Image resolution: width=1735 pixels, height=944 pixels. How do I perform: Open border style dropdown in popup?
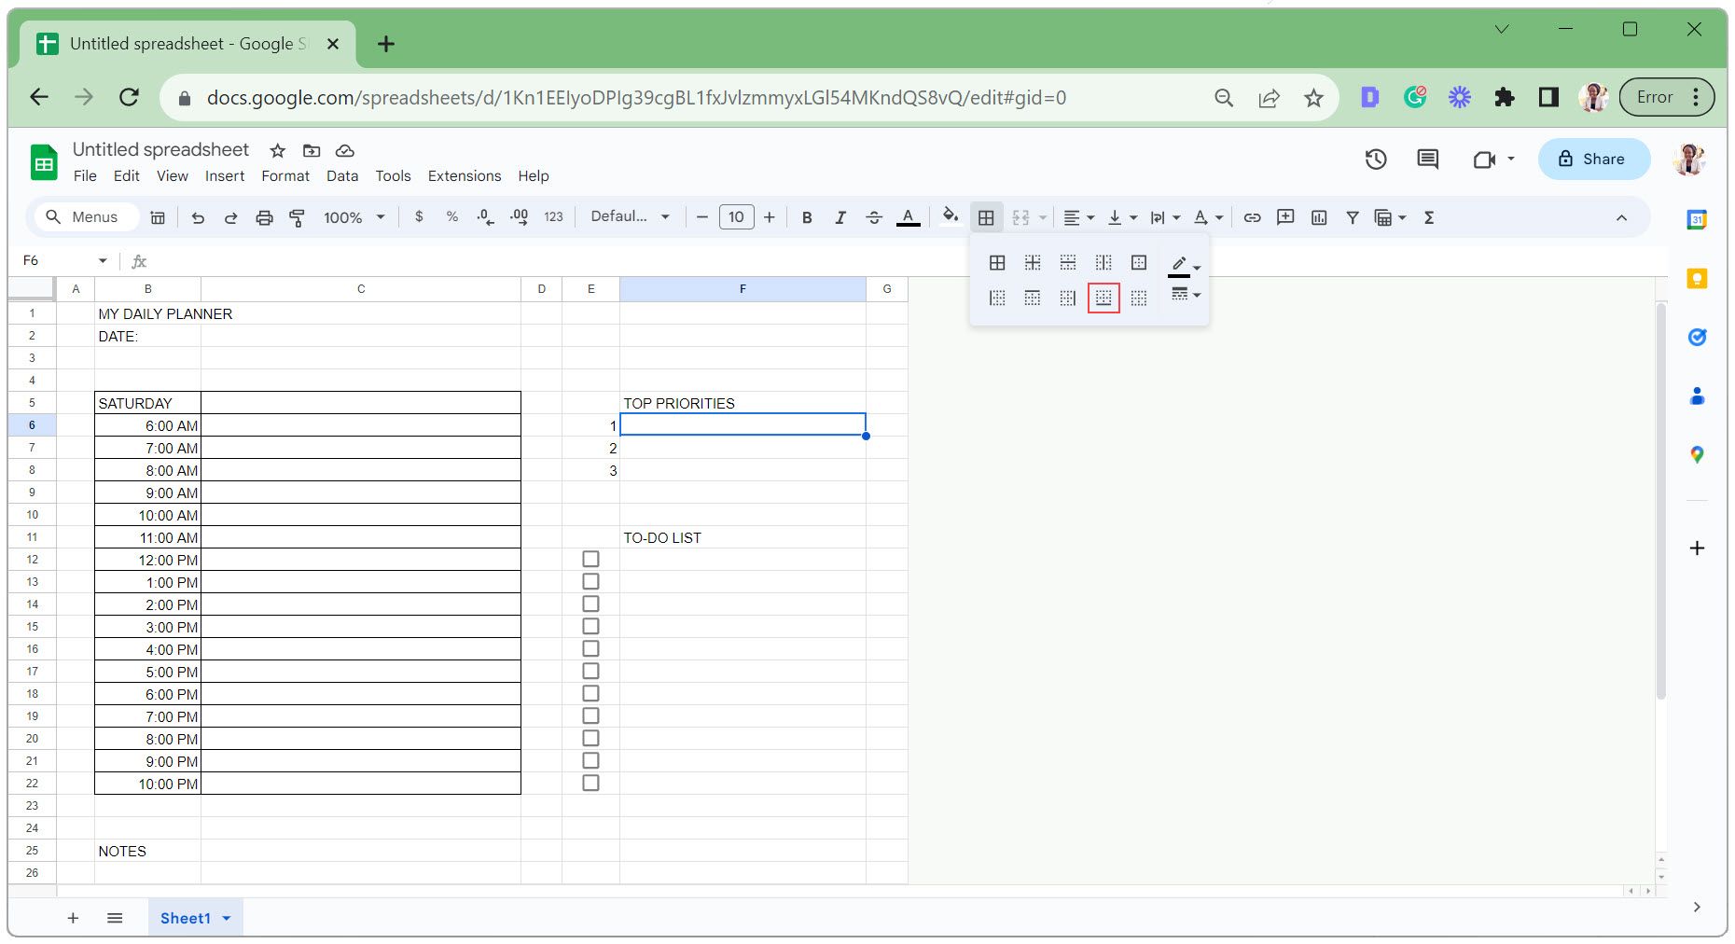point(1185,296)
